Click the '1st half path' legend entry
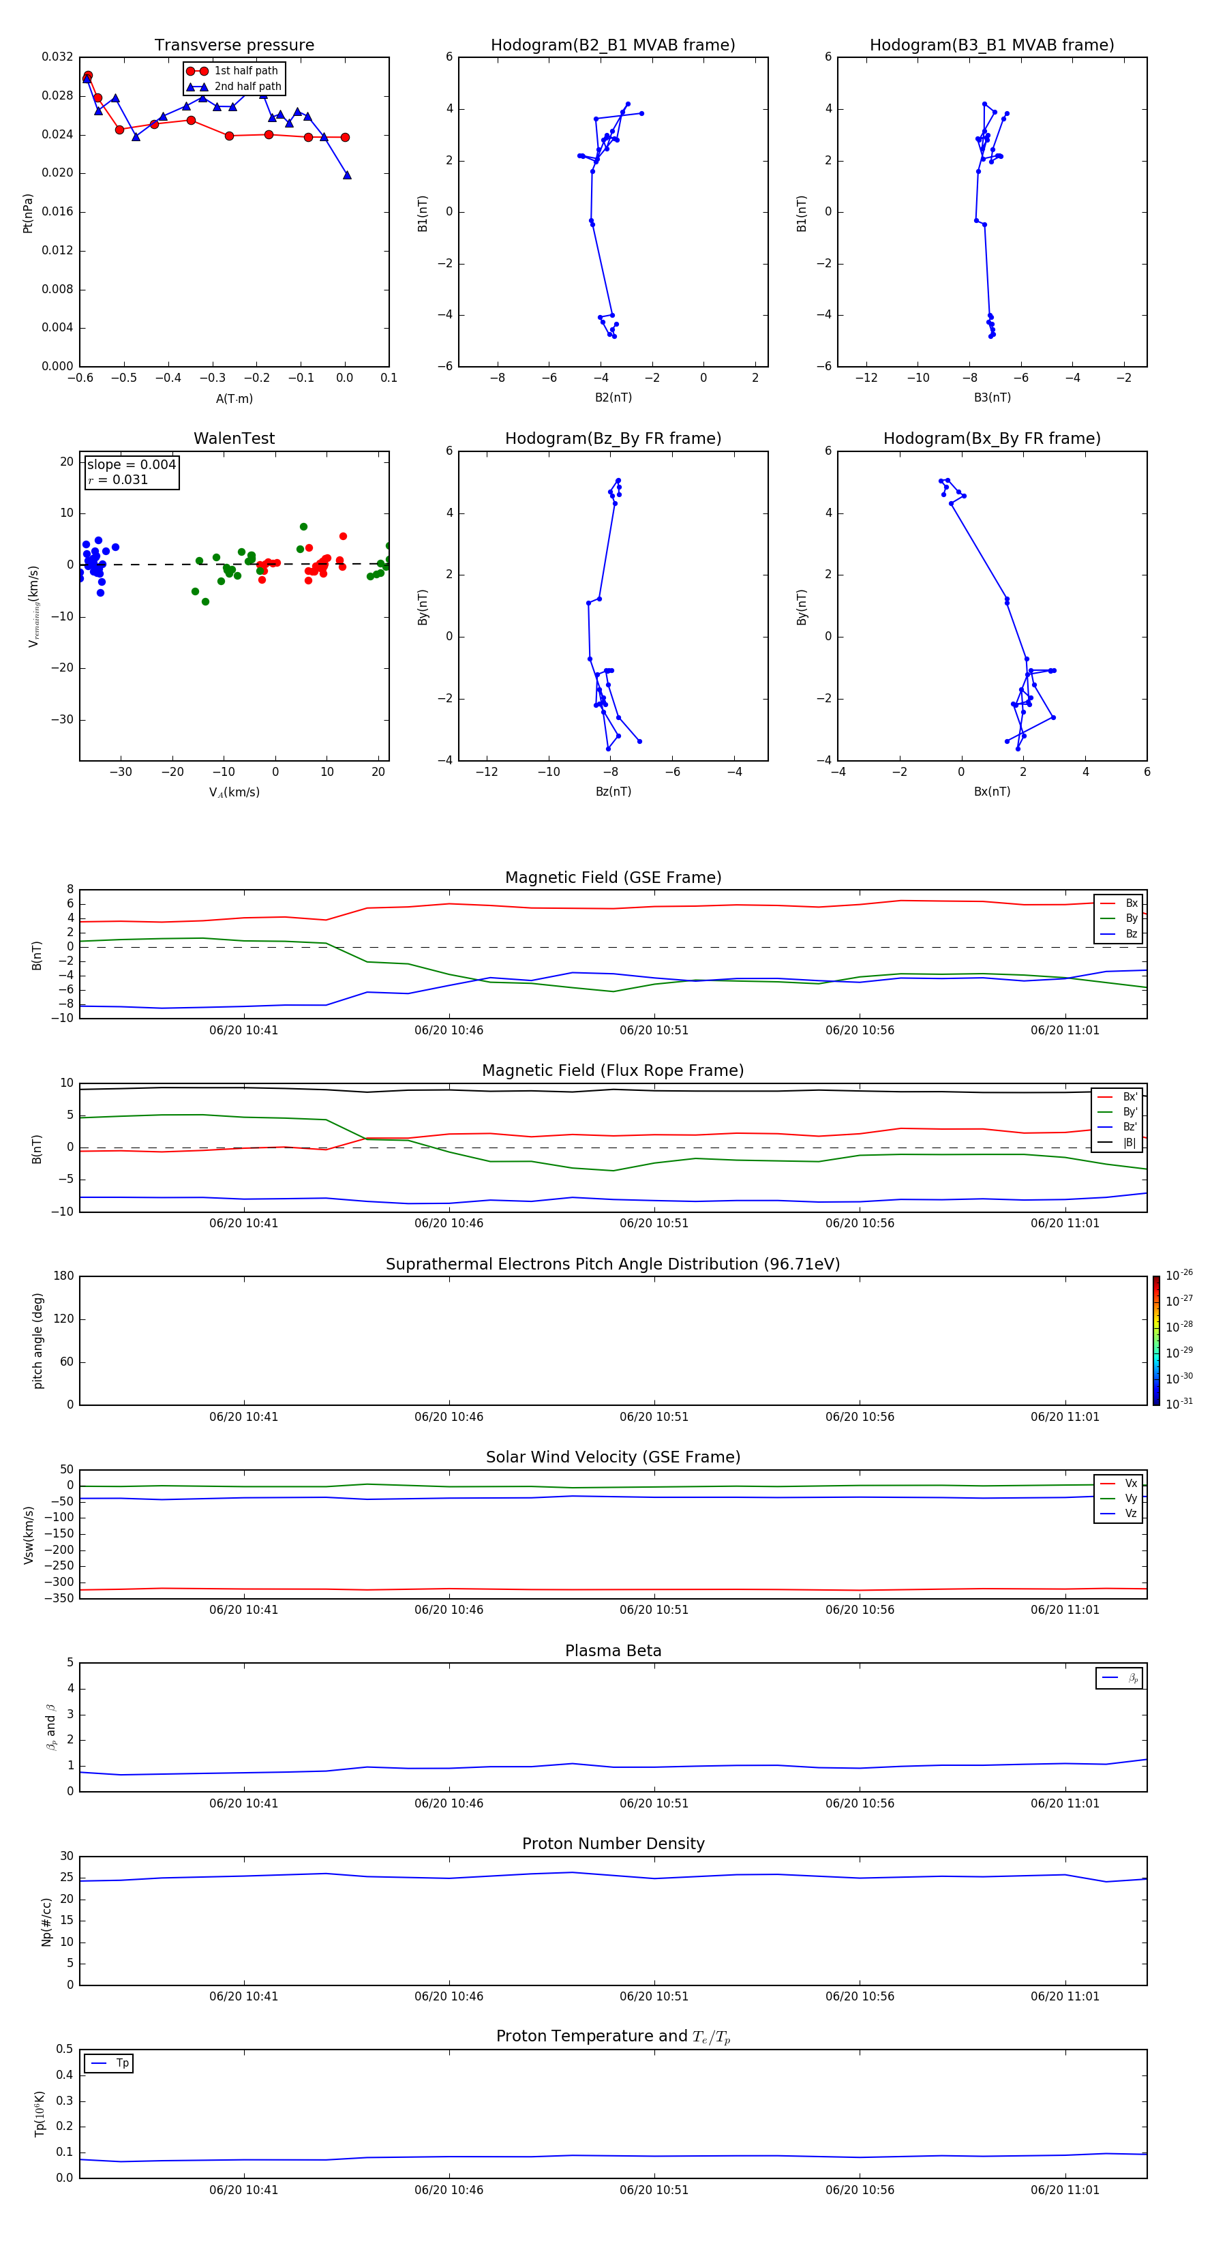 pos(232,71)
